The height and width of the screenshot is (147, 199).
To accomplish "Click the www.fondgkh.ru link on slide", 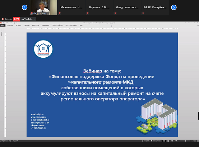I will point(37,114).
